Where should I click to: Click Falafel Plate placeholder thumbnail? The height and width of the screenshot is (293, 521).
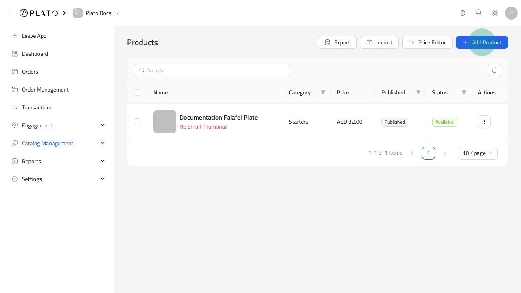165,122
